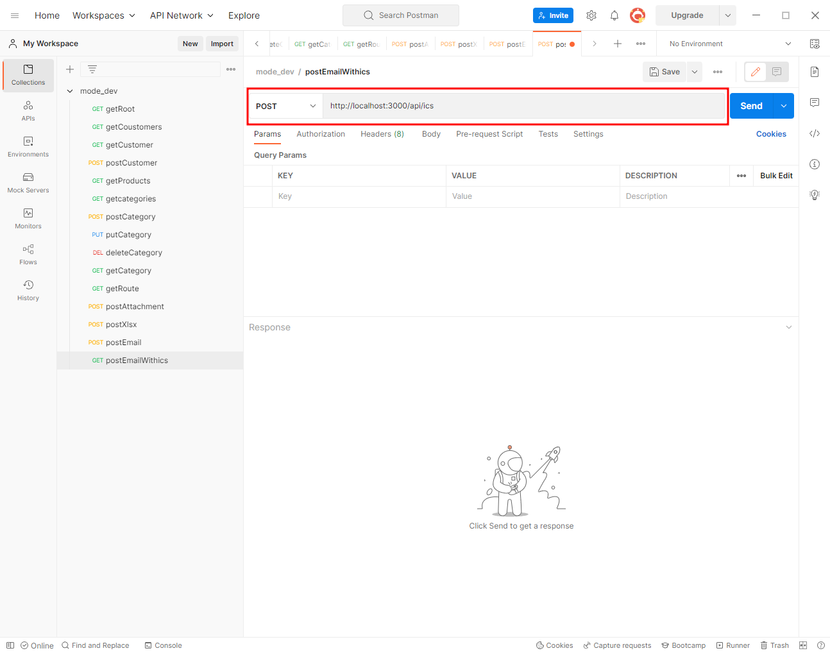Open Save options dropdown arrow

point(695,72)
